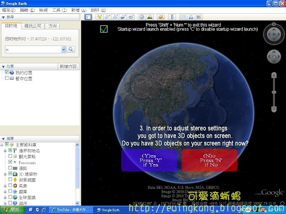This screenshot has width=286, height=214.
Task: Open the 編輯 menu
Action: click(x=27, y=10)
